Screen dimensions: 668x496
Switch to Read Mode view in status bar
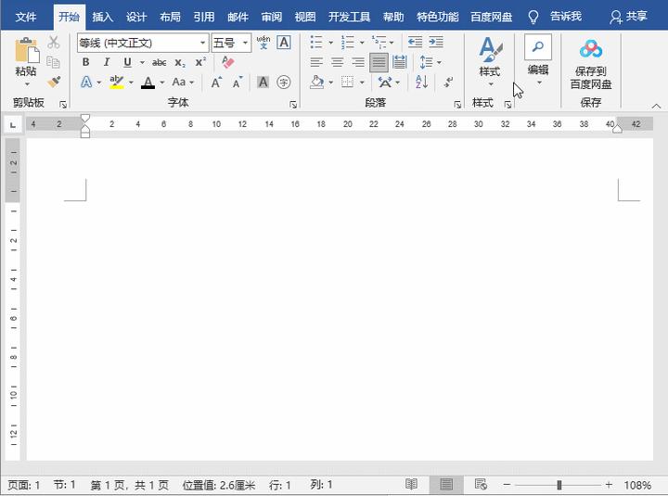[411, 484]
